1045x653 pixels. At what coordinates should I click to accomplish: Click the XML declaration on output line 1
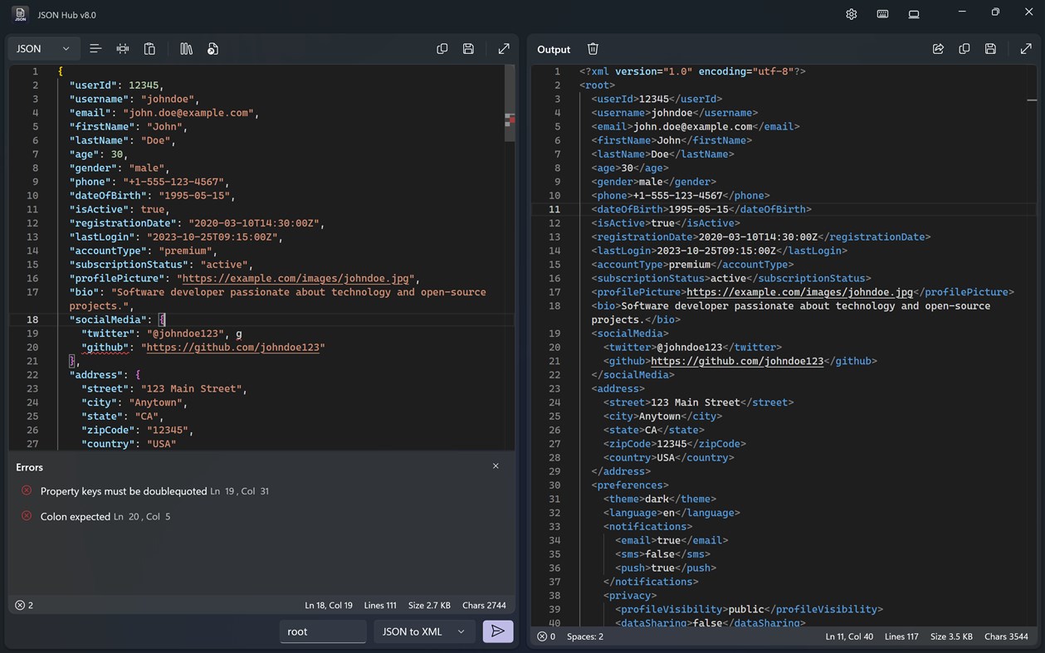692,71
